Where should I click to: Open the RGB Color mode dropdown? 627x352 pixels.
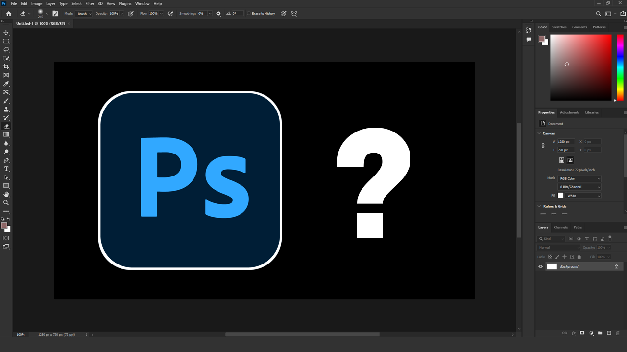[x=579, y=178]
